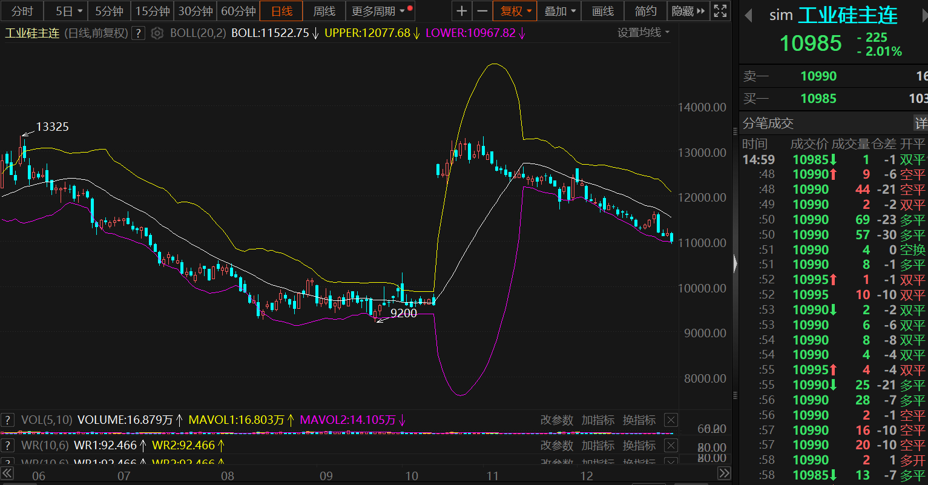Click left arrow beside sim 工业硅主连

(749, 15)
